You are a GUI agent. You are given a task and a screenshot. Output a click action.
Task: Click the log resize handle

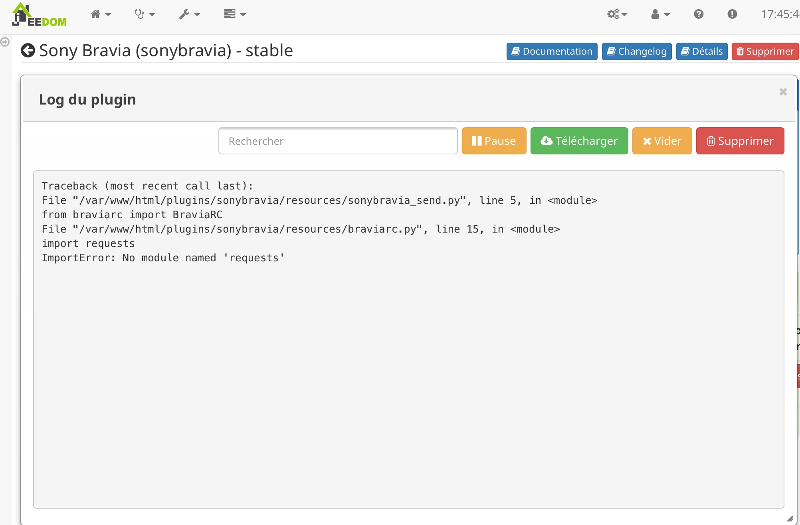pos(790,519)
